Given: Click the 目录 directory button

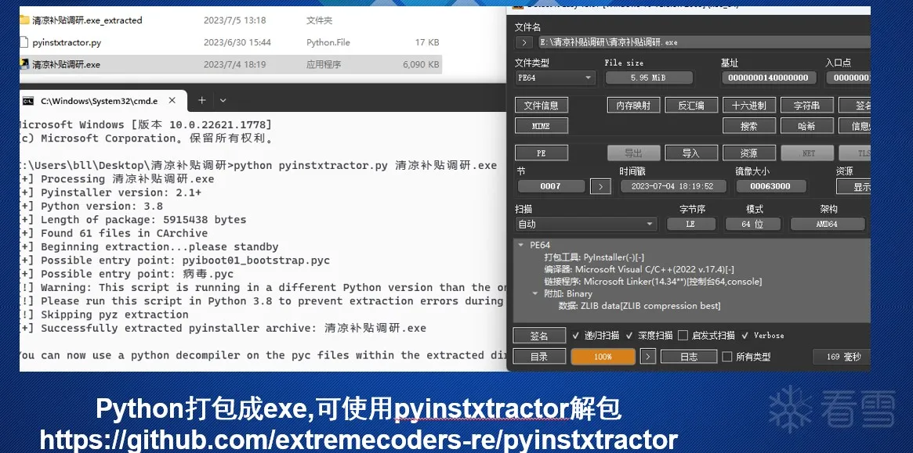Looking at the screenshot, I should coord(539,357).
